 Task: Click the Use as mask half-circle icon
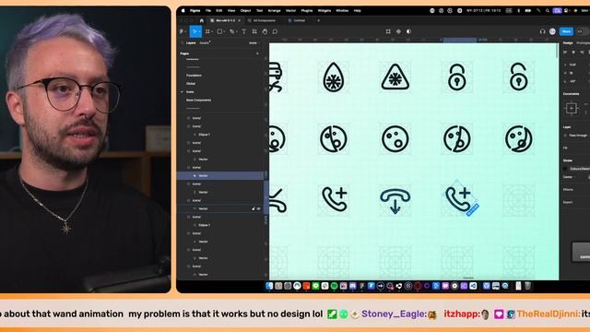coord(408,31)
